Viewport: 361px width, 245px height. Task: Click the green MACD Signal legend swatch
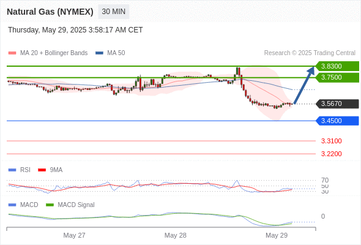[x=50, y=205]
